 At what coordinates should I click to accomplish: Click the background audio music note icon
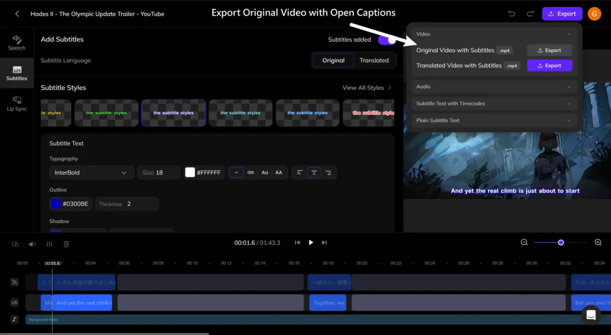coord(14,320)
